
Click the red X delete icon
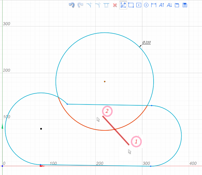(115, 5)
